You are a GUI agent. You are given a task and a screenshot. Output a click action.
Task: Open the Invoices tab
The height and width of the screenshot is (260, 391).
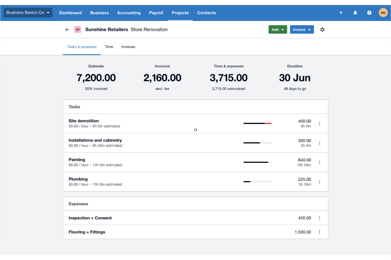[128, 47]
